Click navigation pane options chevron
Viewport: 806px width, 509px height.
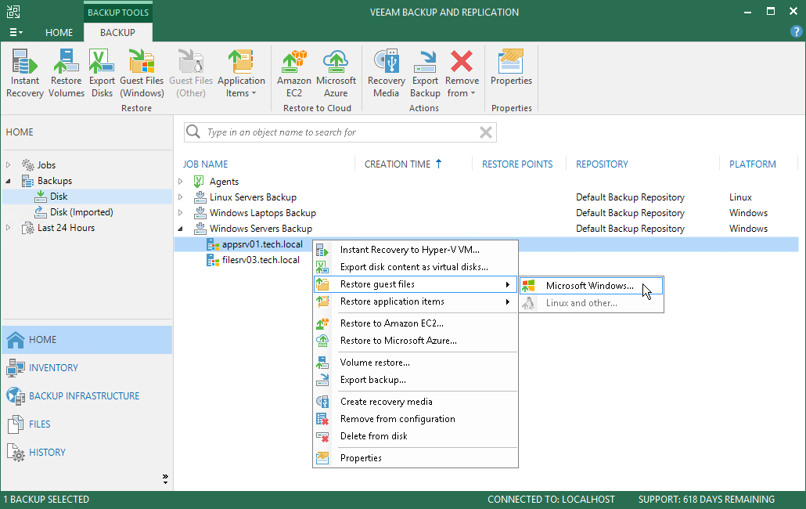click(165, 479)
